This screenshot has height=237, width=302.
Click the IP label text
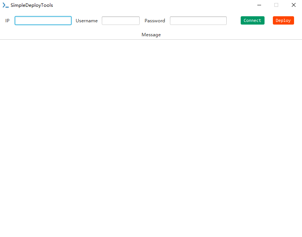(x=7, y=21)
